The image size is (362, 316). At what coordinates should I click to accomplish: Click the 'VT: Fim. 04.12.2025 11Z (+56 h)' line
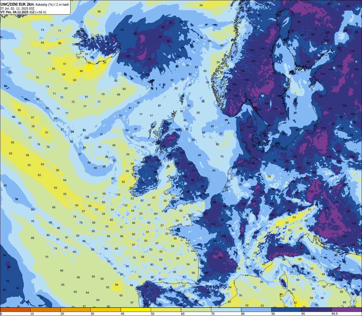point(23,12)
